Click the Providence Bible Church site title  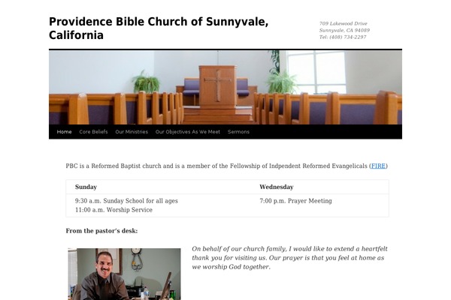coord(159,28)
